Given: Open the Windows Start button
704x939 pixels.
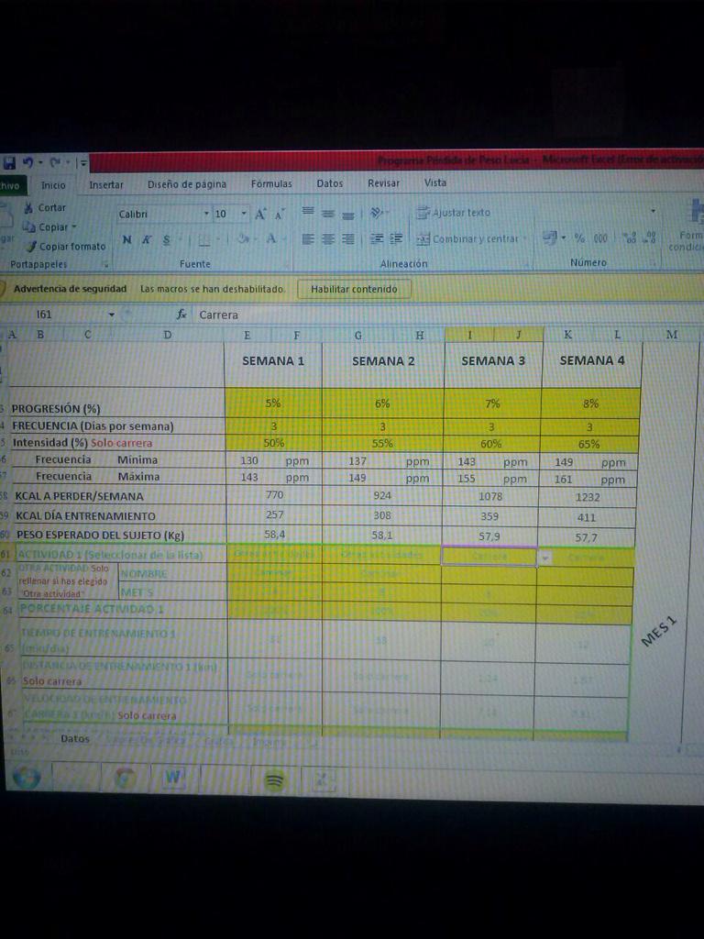Looking at the screenshot, I should point(27,778).
